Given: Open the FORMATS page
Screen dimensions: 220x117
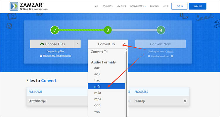Looking at the screenshot, I should (107, 6).
